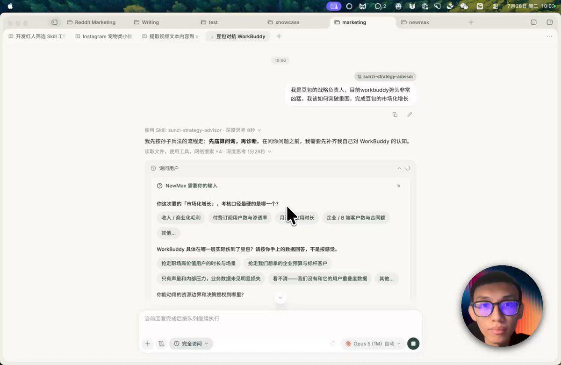The image size is (561, 365).
Task: Switch to the test folder tab
Action: click(209, 22)
